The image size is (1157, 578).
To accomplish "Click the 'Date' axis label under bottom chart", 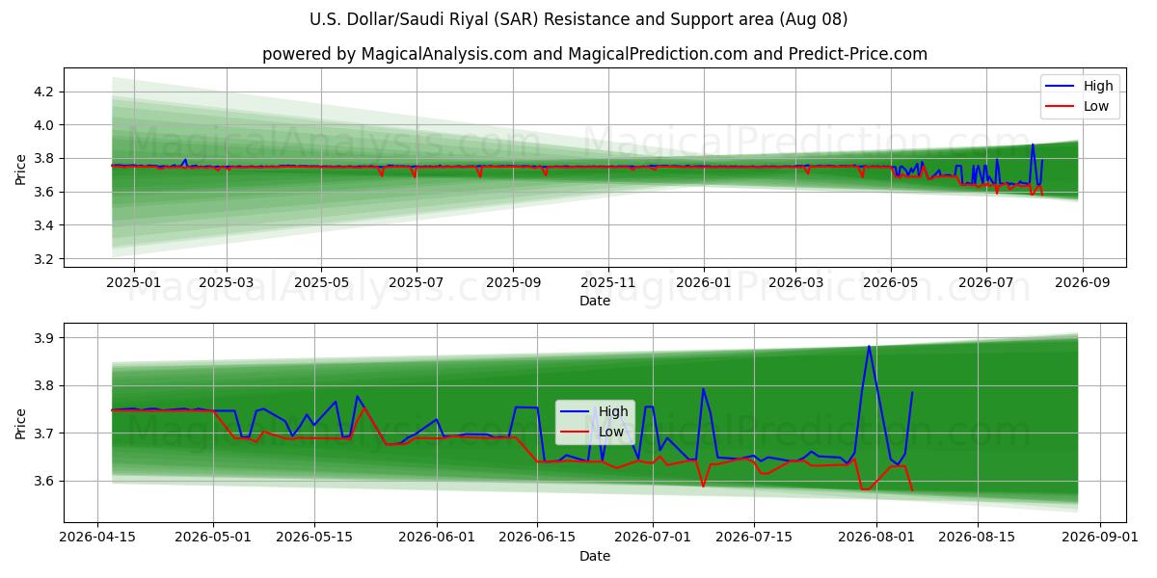I will click(595, 557).
